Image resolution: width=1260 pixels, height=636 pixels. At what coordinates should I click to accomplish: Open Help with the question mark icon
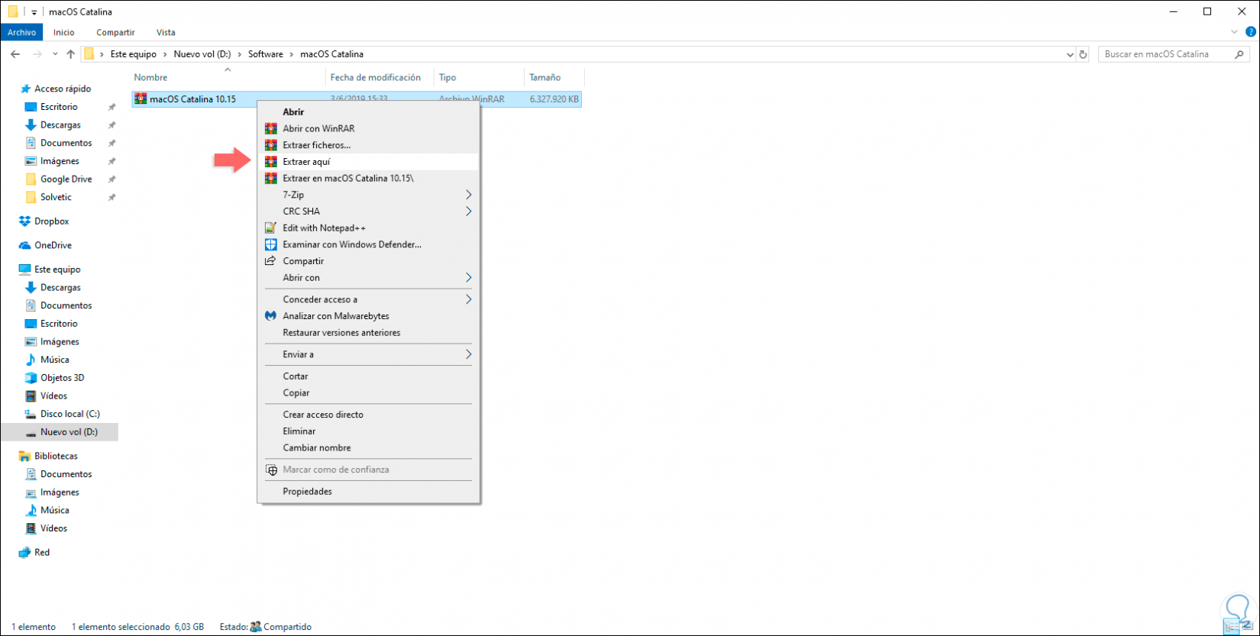pyautogui.click(x=1250, y=32)
